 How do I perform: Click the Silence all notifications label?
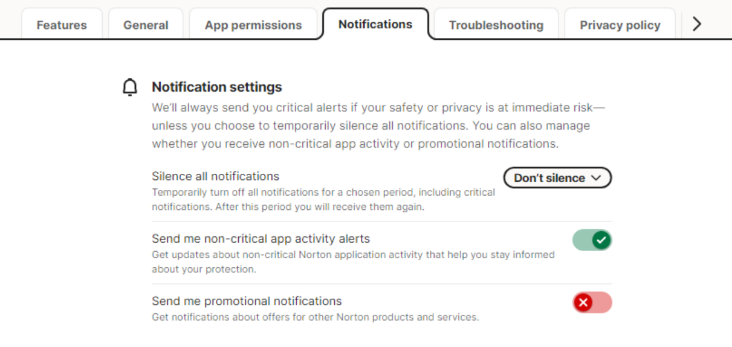pyautogui.click(x=215, y=176)
